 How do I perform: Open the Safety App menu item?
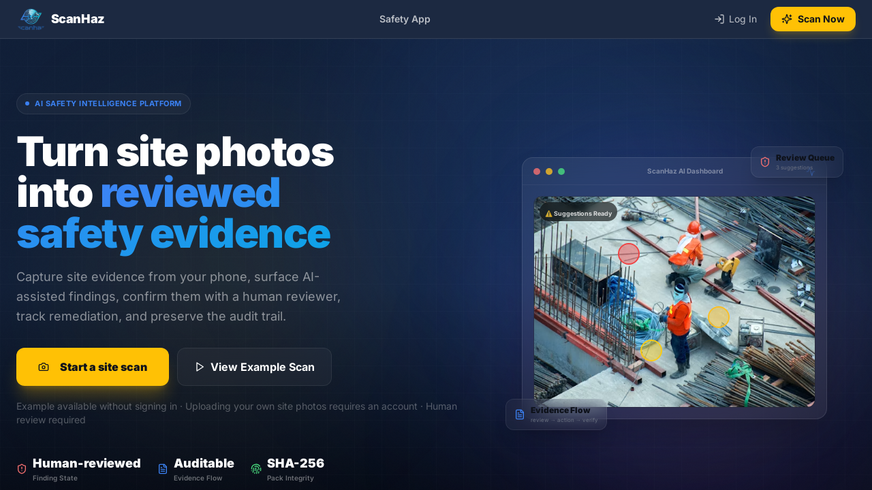405,19
